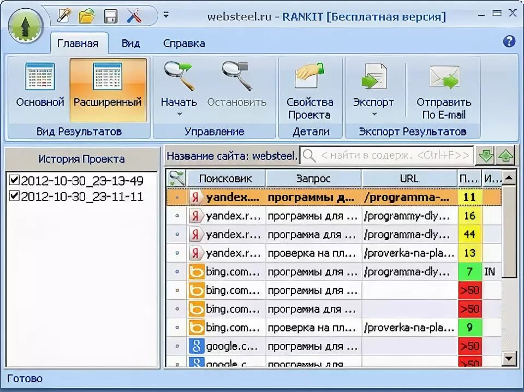Click the pencil edit icon in quick toolbar
524x392 pixels.
pos(64,16)
